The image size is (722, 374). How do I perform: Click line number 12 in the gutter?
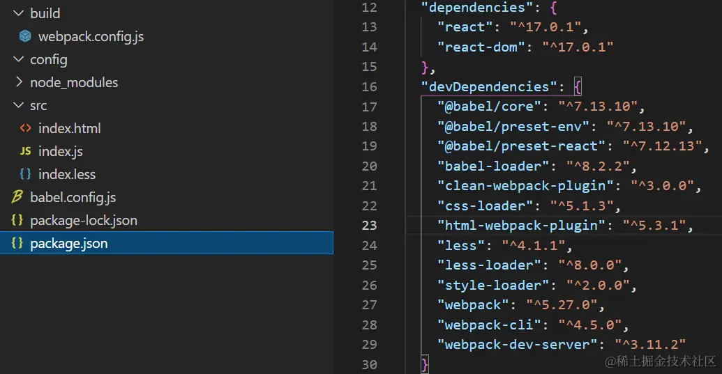point(369,8)
